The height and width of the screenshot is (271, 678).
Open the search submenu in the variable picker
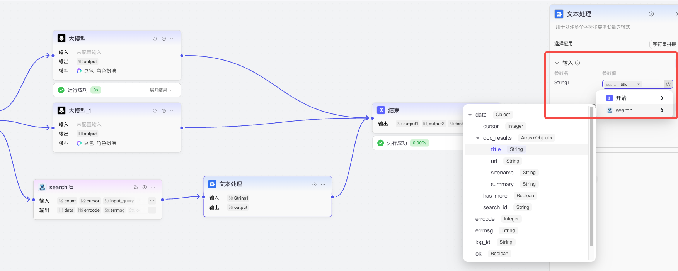[x=634, y=110]
